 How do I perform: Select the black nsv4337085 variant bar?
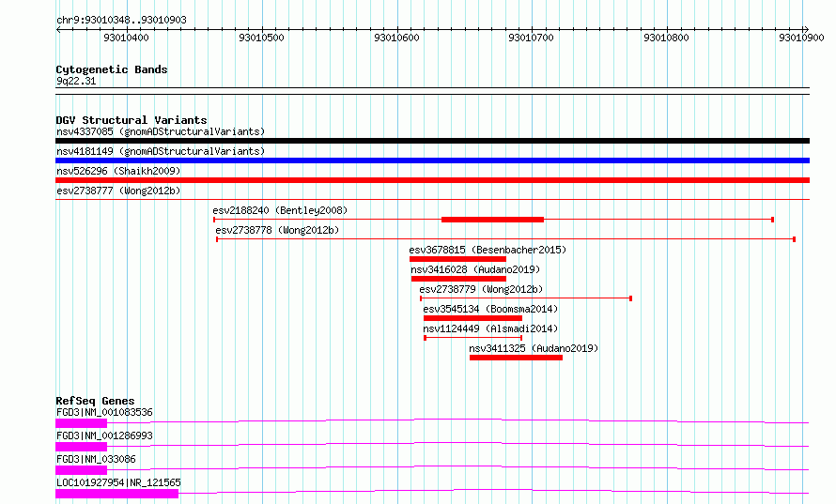(432, 141)
